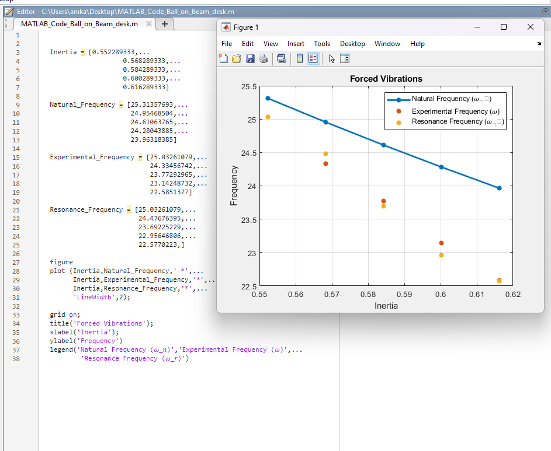Click value 23.96318385 on line 13

152,139
